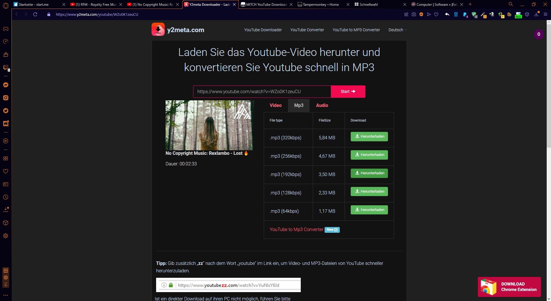The height and width of the screenshot is (301, 551).
Task: Select the Mp3 format tab
Action: pos(299,105)
